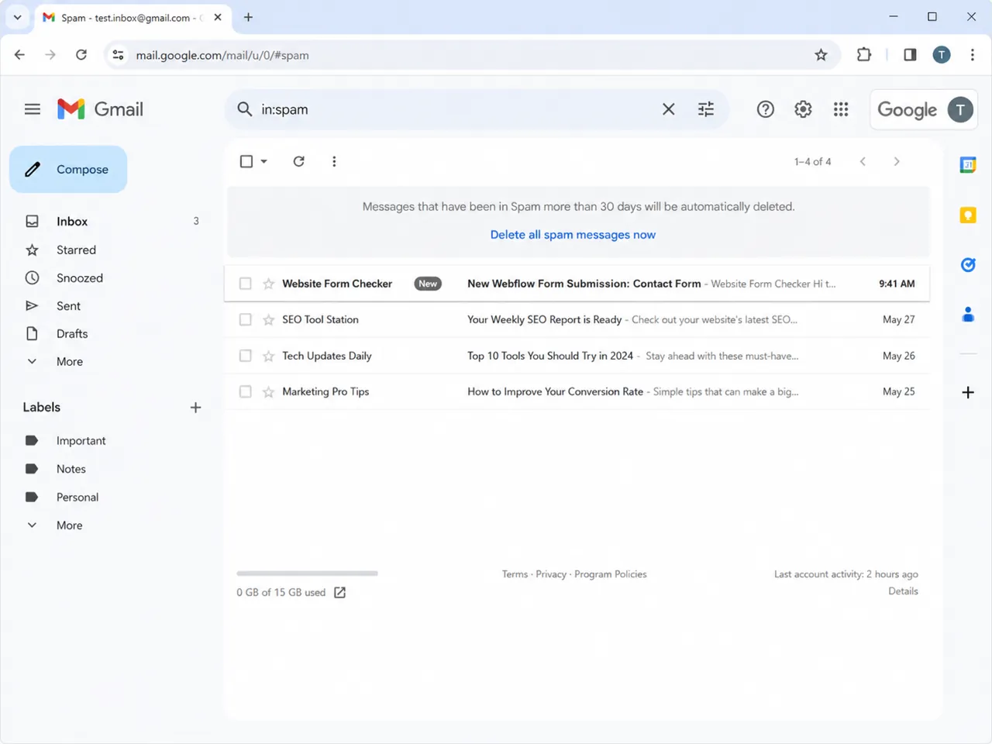Star the Website Form Checker email

click(x=269, y=284)
